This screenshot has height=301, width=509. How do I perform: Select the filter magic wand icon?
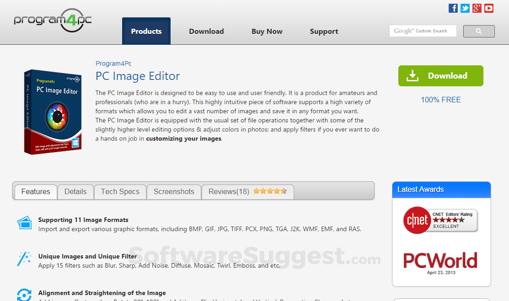click(24, 258)
